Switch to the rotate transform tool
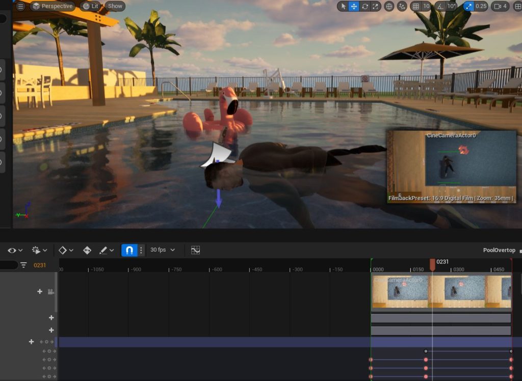The width and height of the screenshot is (522, 381). pos(365,6)
